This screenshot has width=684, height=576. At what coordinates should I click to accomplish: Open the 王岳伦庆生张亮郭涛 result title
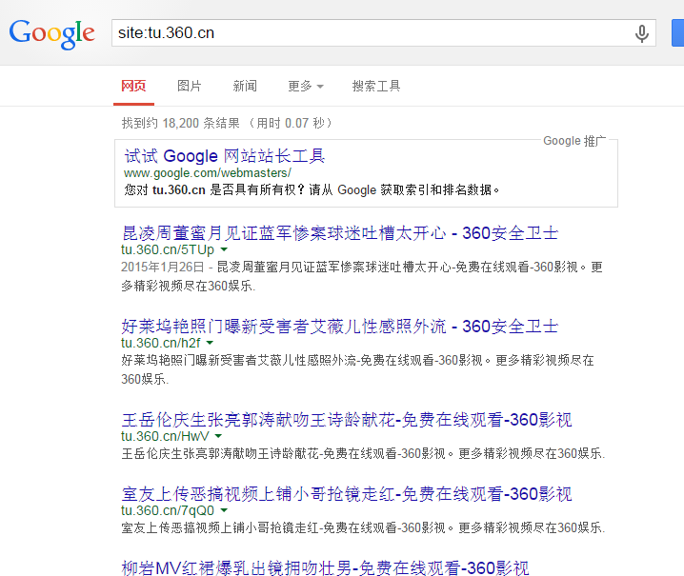[x=347, y=420]
